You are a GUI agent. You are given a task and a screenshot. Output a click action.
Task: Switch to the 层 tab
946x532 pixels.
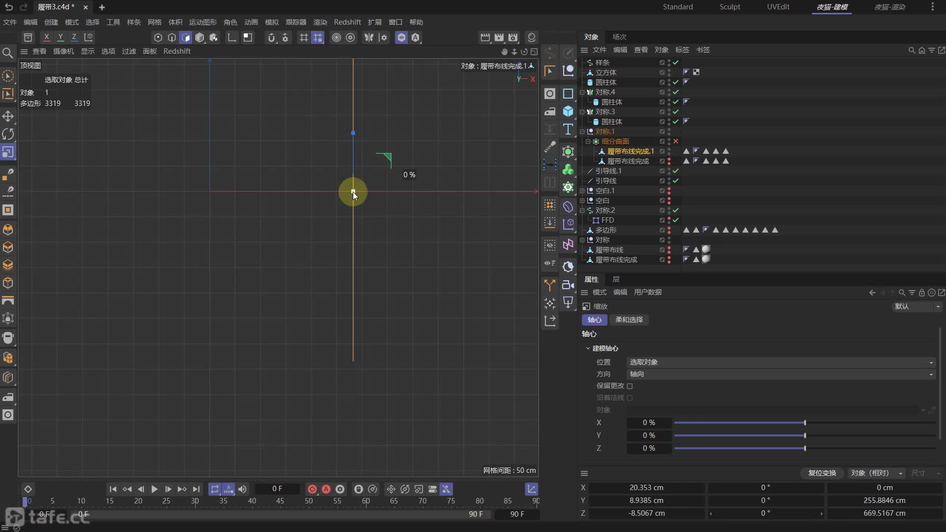click(616, 279)
